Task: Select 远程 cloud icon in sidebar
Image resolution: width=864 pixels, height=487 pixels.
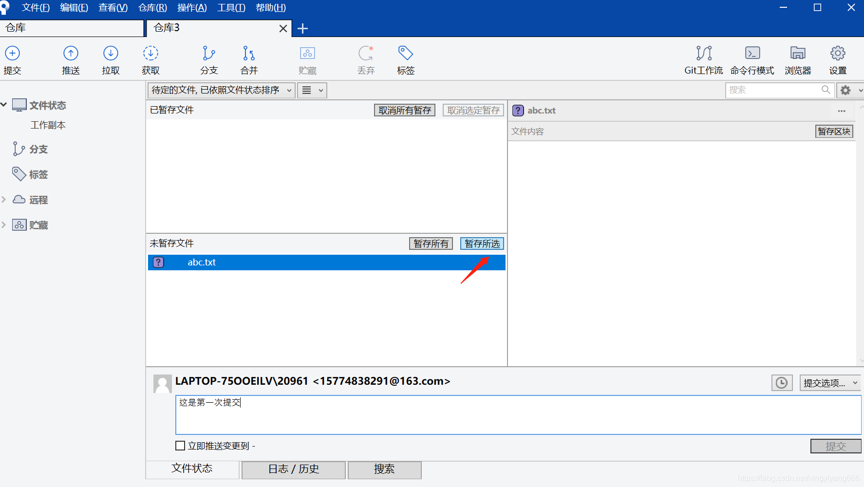Action: pos(19,199)
